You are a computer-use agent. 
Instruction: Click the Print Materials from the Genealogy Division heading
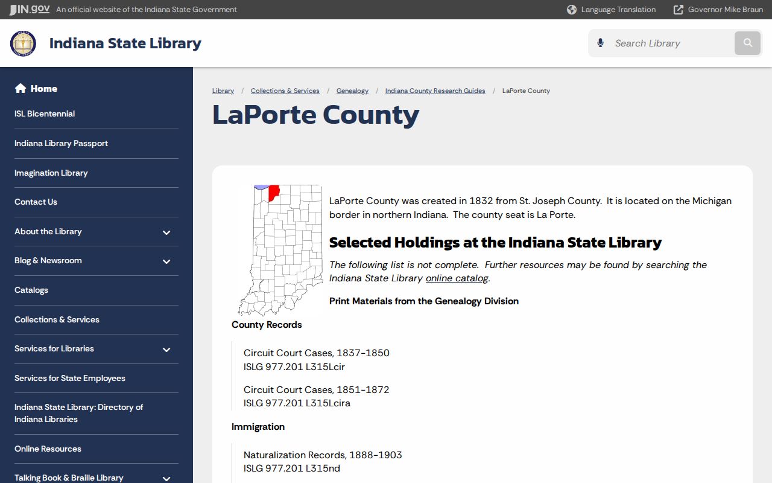coord(424,301)
